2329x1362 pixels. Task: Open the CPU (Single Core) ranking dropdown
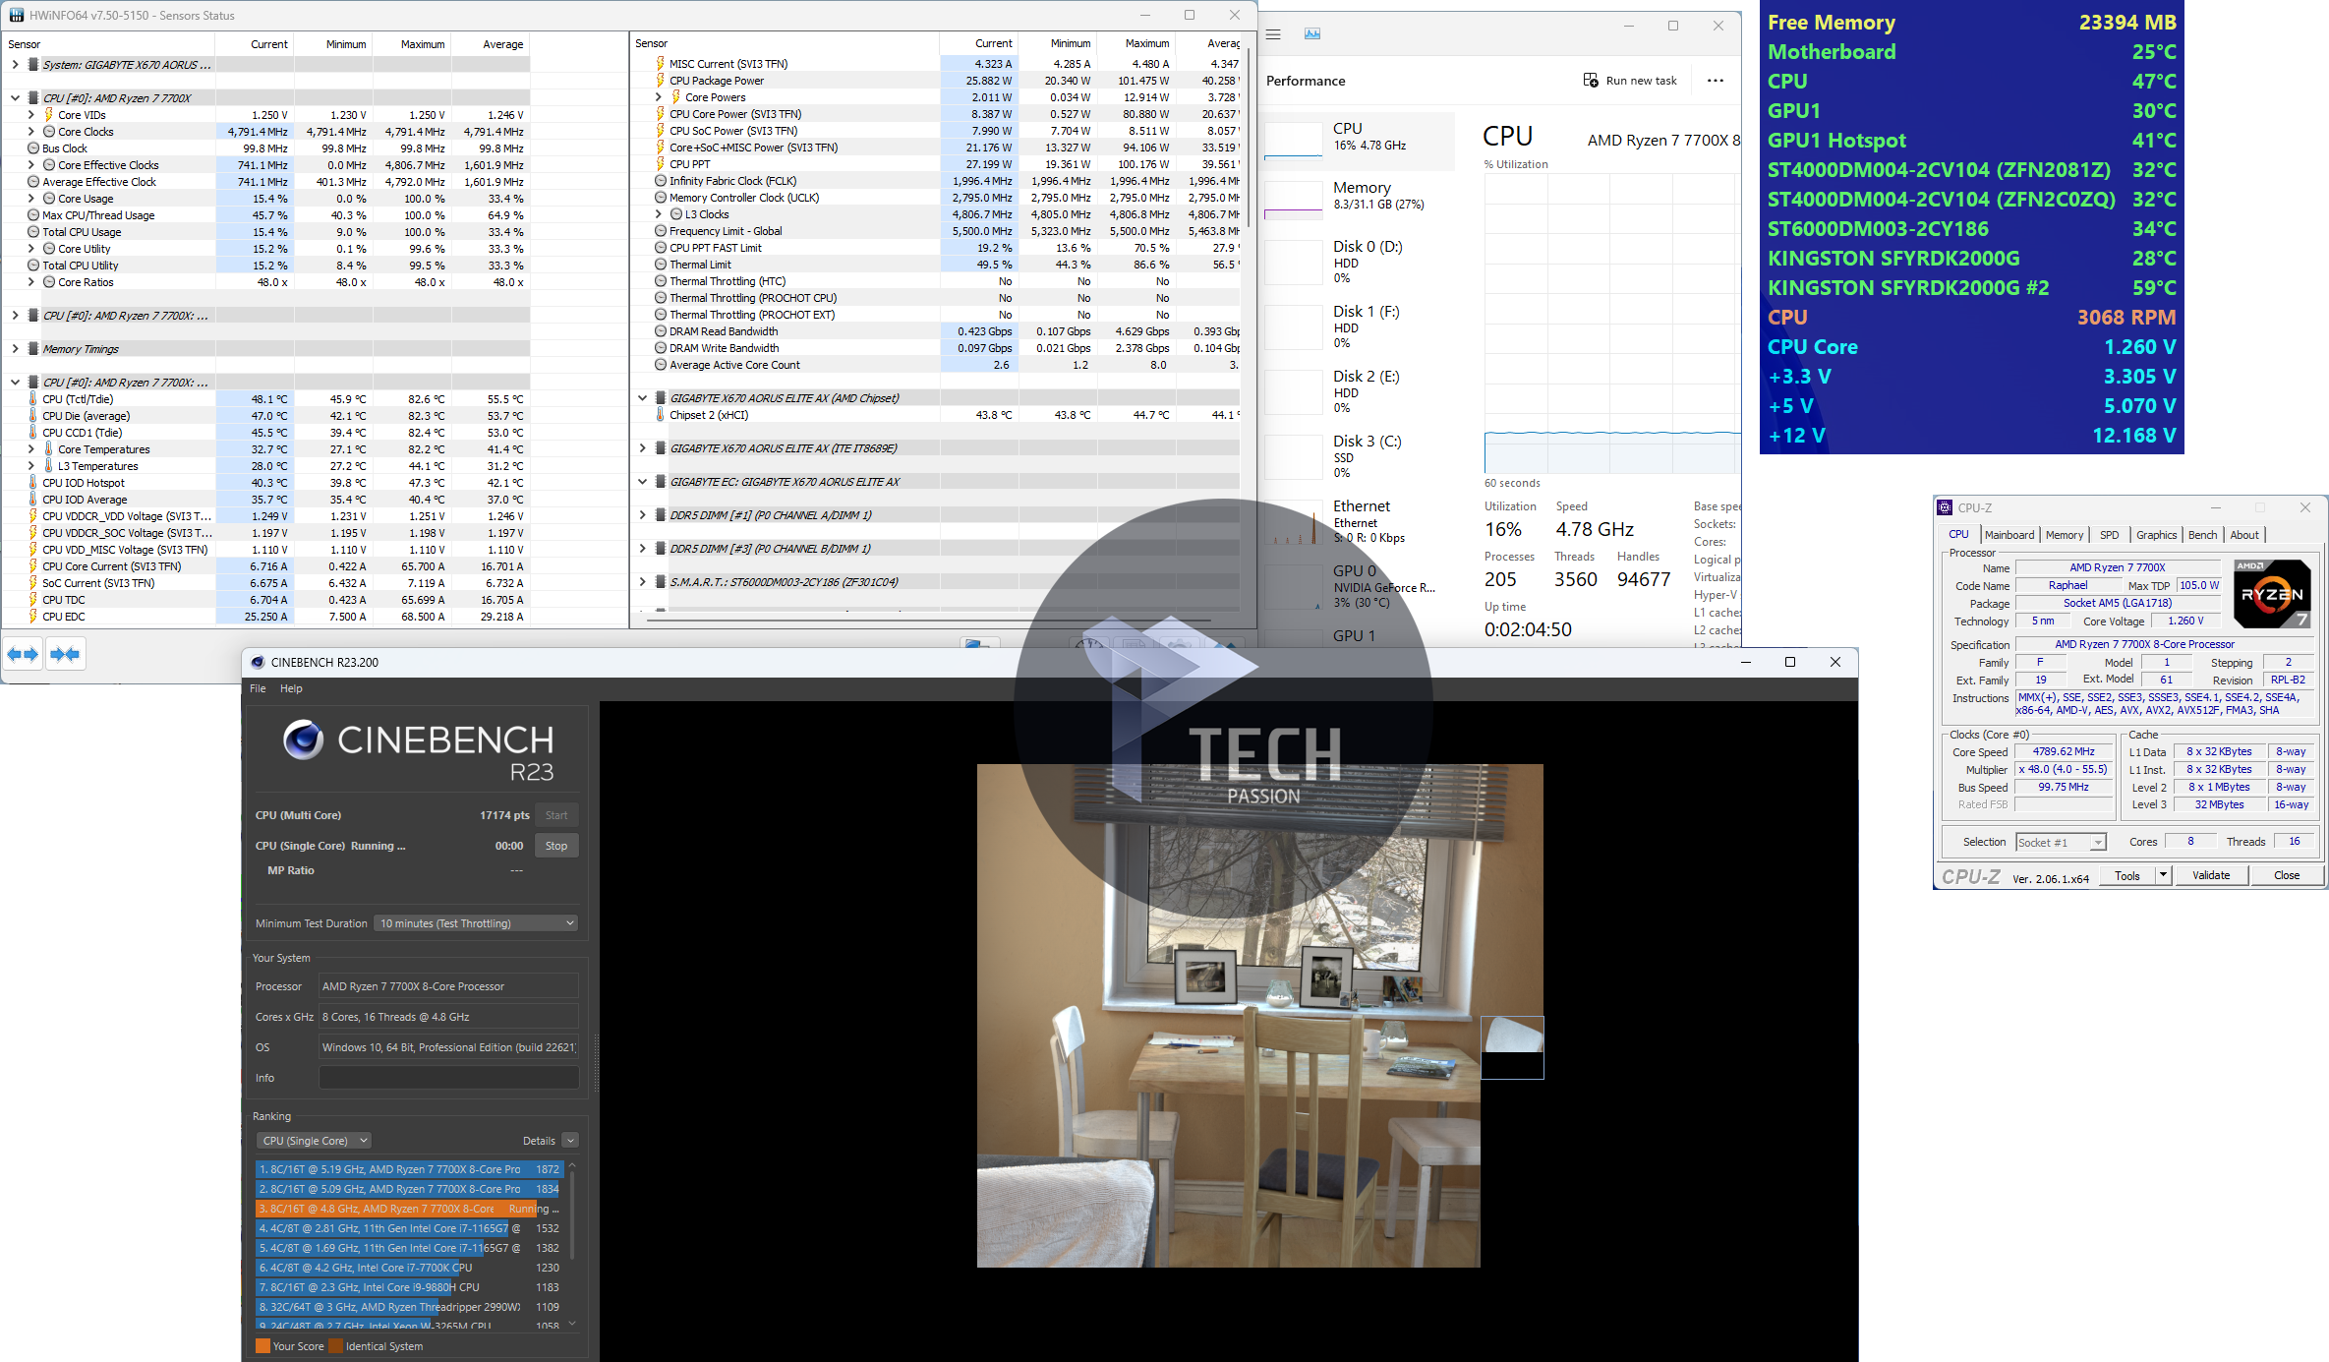pos(315,1141)
